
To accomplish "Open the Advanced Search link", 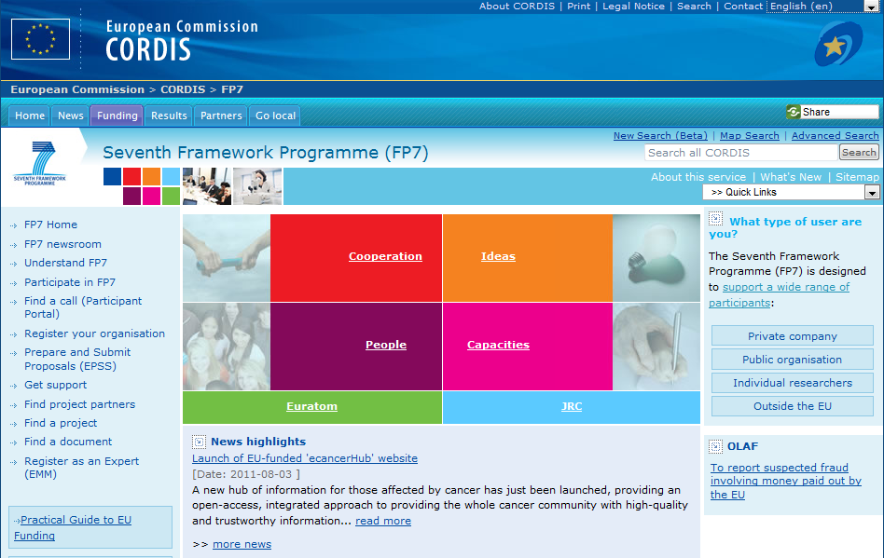I will 835,136.
